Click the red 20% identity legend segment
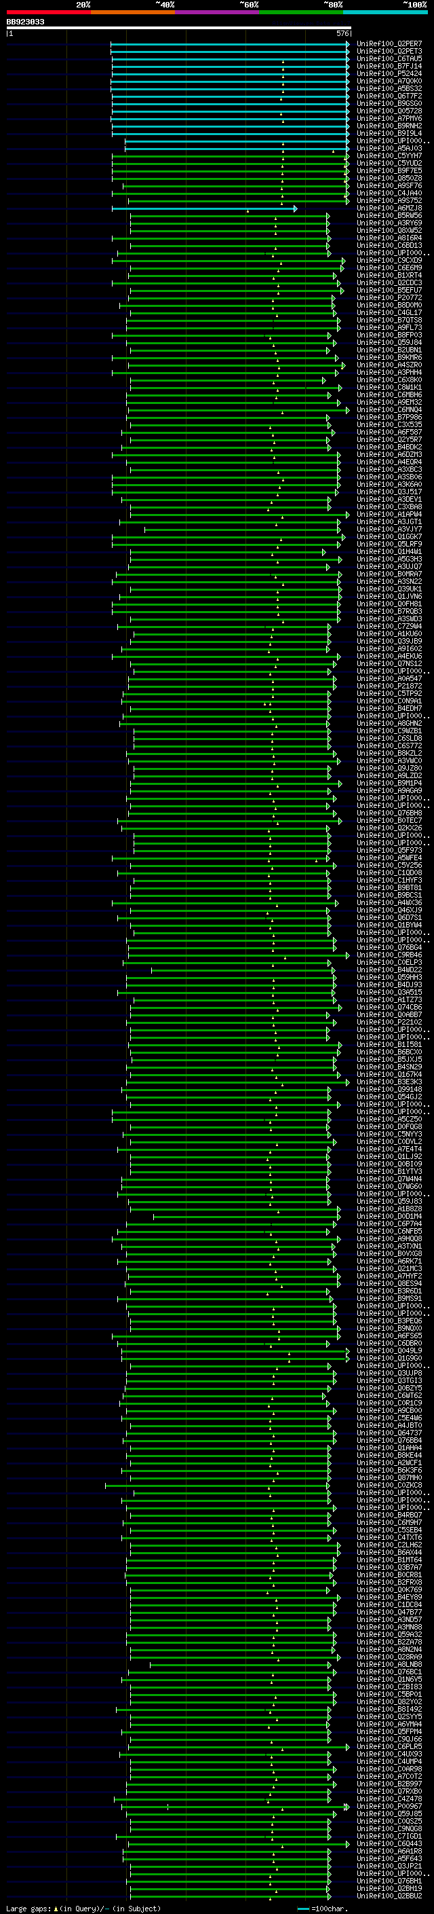Screen dimensions: 434x1914 [48, 12]
